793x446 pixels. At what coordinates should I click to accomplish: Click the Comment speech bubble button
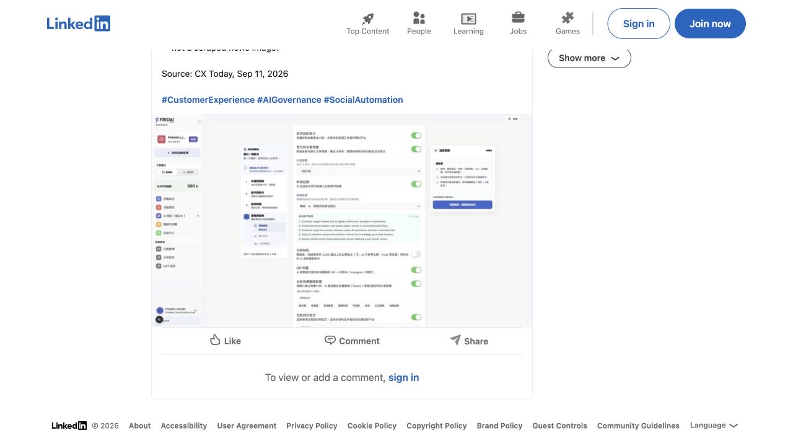coord(352,340)
